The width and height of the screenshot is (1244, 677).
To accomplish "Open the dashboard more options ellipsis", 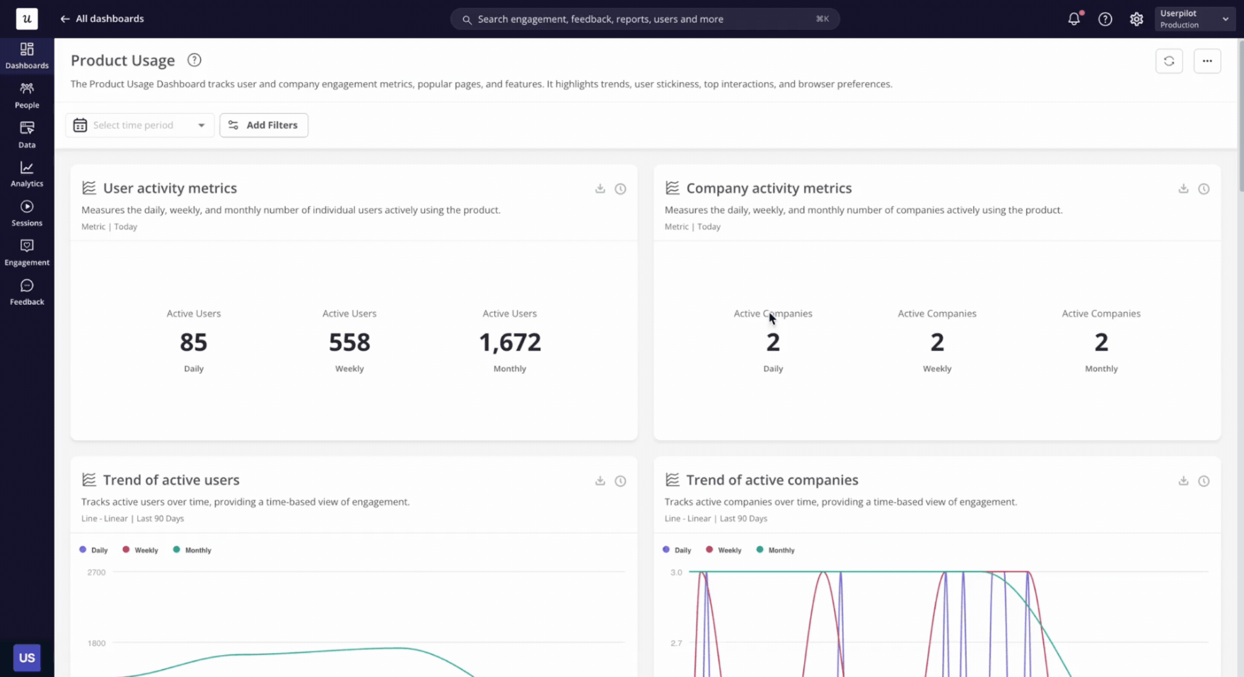I will (1207, 61).
